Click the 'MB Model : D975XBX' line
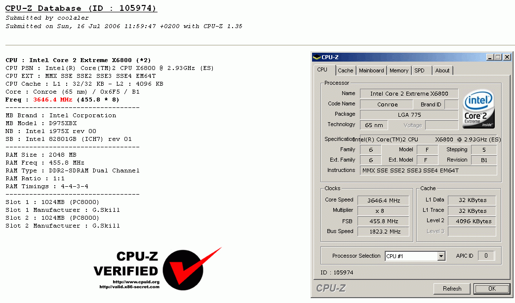 tap(41, 123)
